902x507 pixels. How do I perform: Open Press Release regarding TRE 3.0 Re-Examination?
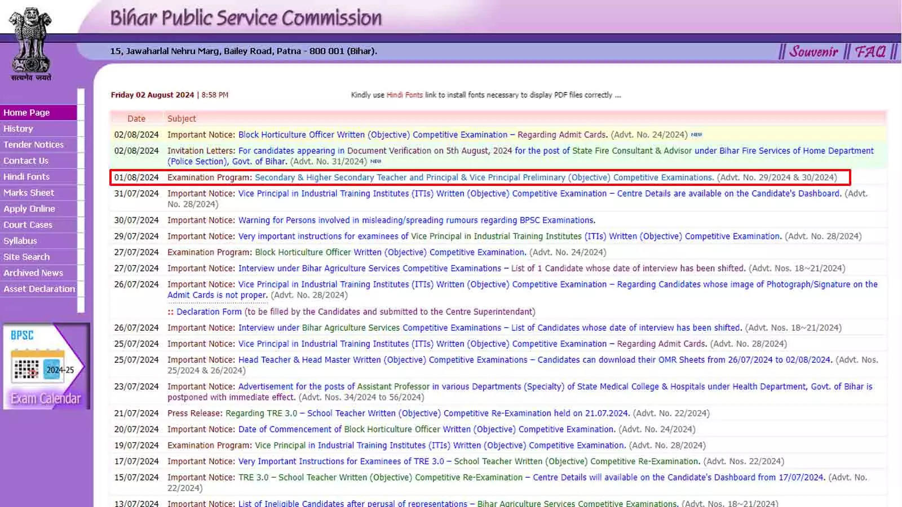tap(427, 413)
